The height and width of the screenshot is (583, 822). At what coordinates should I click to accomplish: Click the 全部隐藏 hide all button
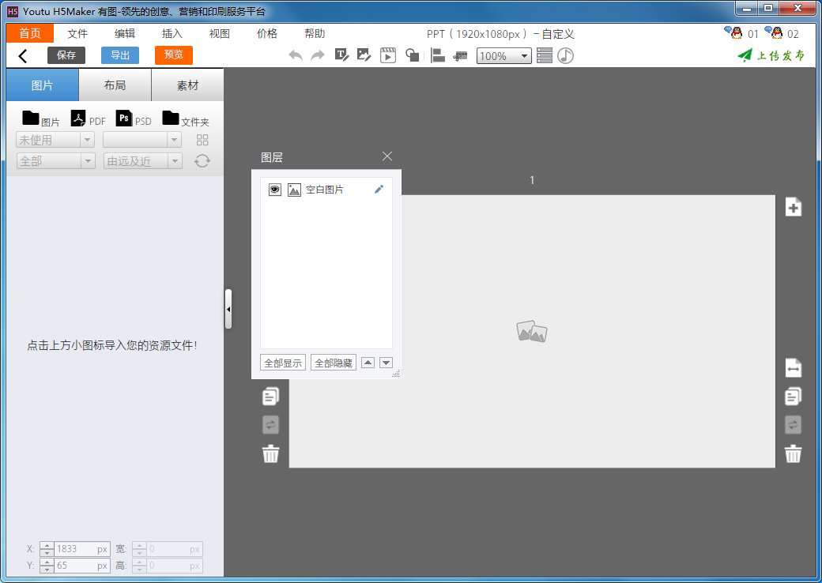pos(334,363)
